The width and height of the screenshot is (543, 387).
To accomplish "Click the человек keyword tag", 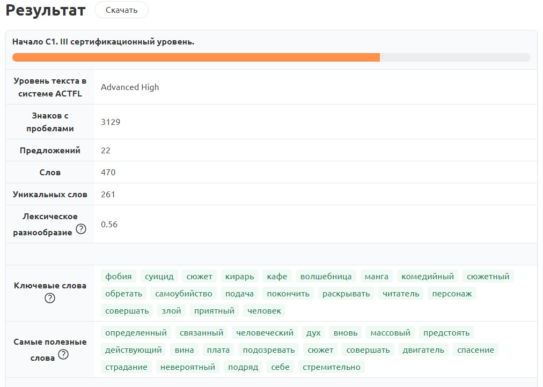I will pos(265,311).
